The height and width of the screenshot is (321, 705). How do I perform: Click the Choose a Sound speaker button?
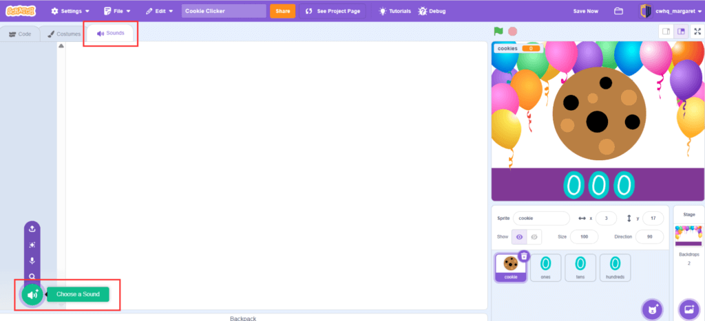[x=32, y=295]
